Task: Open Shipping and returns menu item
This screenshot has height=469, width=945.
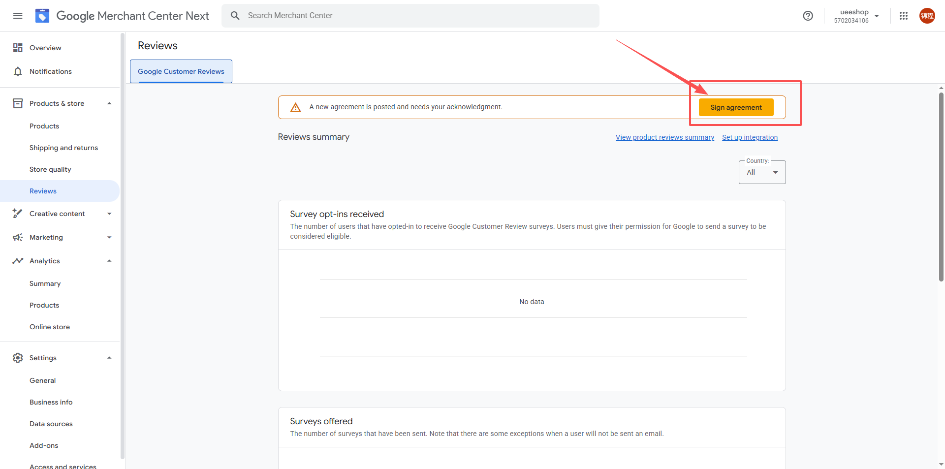Action: [x=63, y=148]
